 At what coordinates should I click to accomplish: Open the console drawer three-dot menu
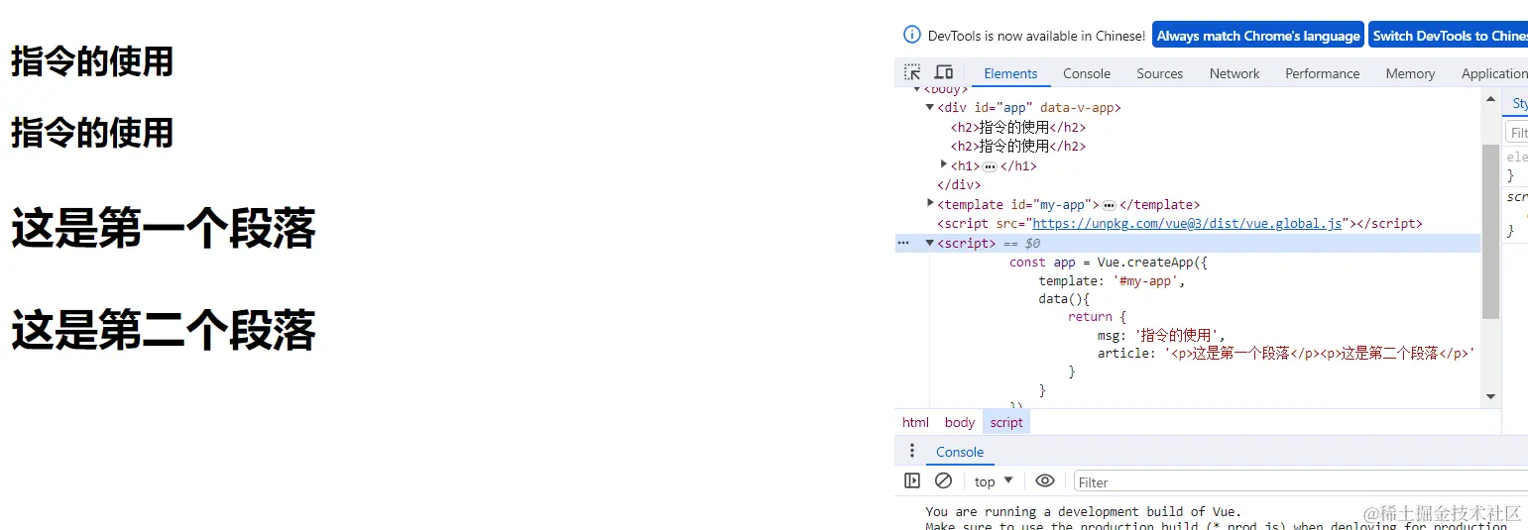[912, 451]
